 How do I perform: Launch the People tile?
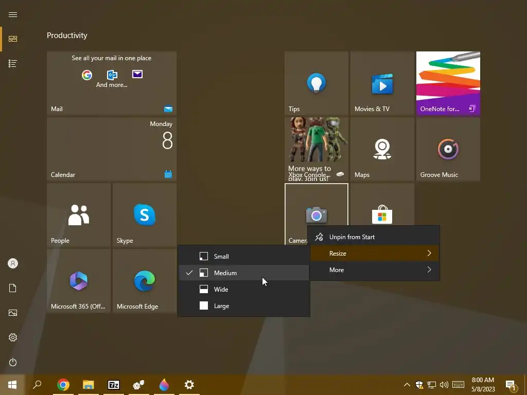pyautogui.click(x=79, y=214)
